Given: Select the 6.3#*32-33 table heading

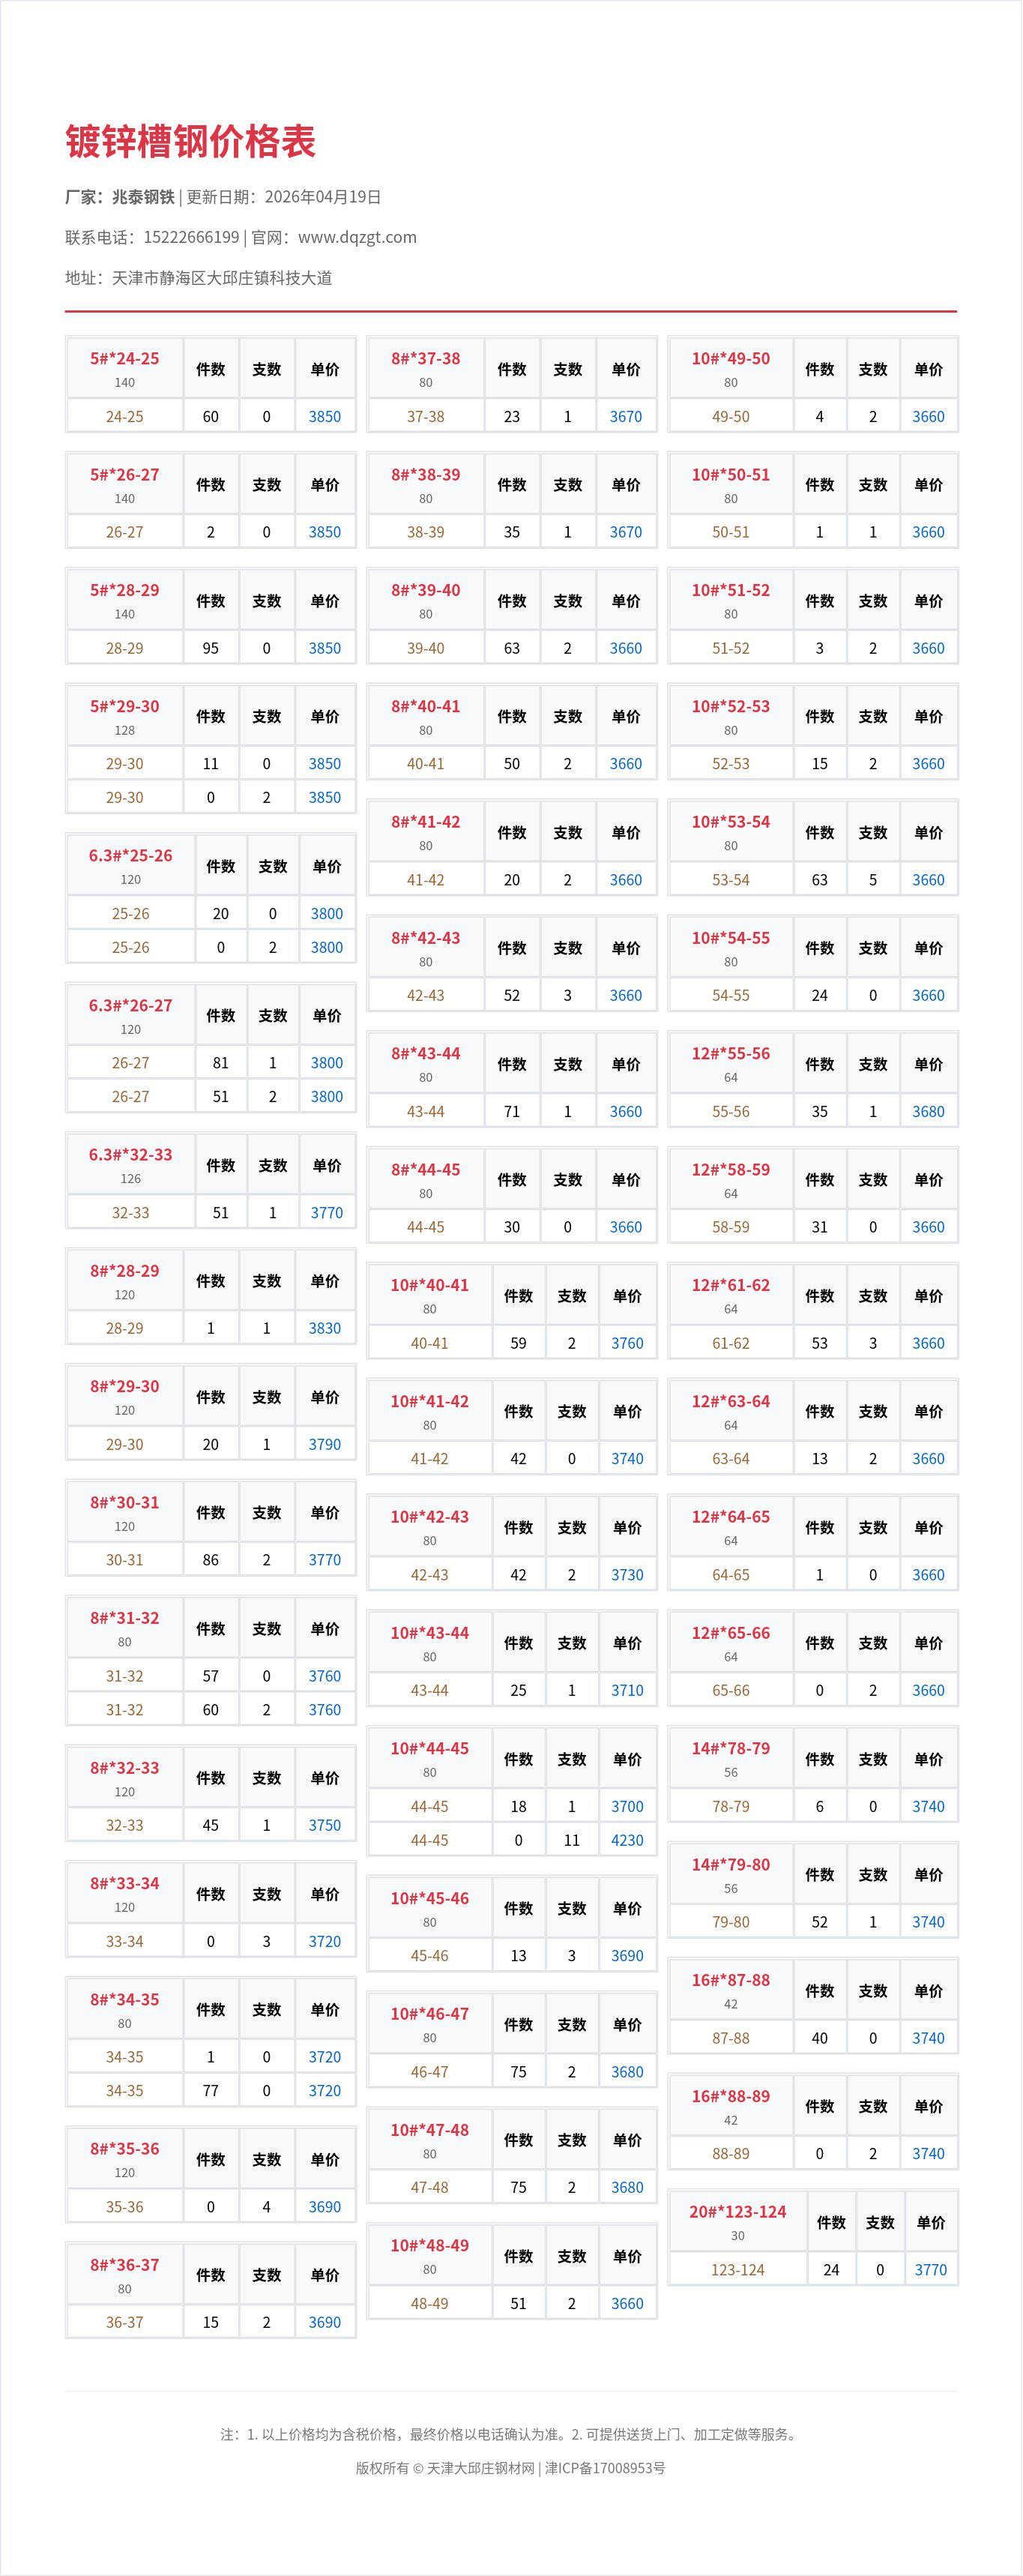Looking at the screenshot, I should [130, 1155].
